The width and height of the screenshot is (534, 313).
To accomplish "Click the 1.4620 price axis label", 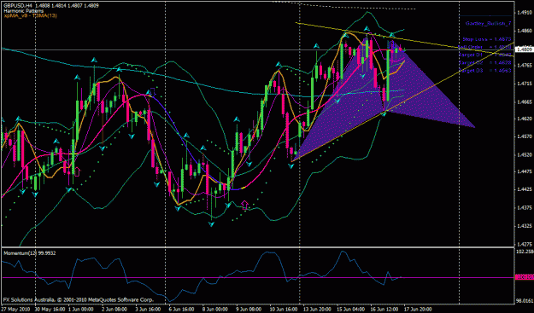I will tap(524, 119).
